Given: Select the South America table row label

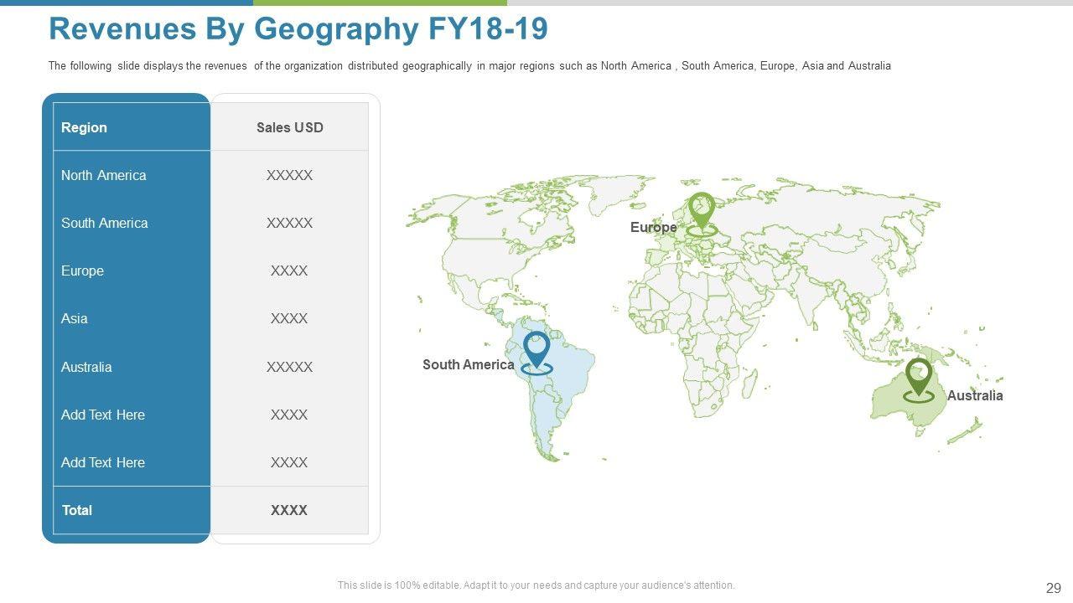Looking at the screenshot, I should click(104, 223).
